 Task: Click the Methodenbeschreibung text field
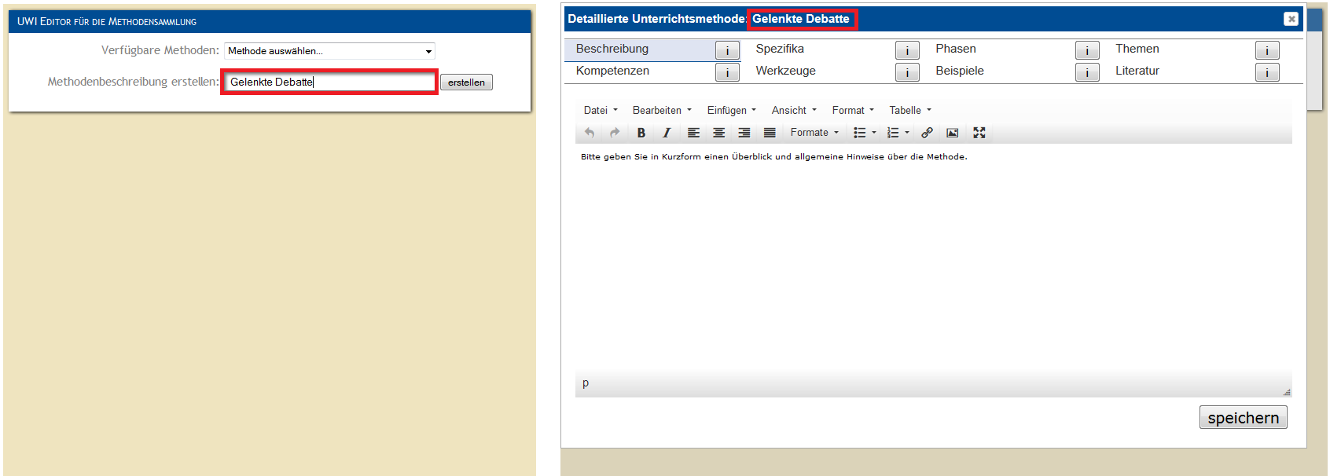329,82
